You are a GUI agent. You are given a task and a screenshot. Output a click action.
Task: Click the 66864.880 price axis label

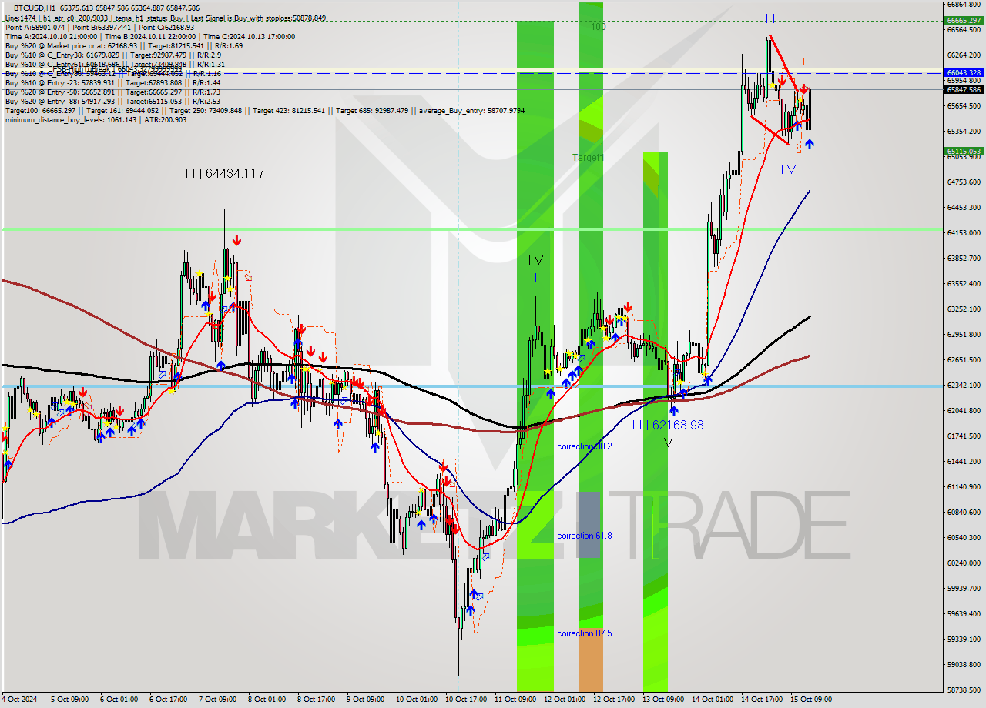963,5
